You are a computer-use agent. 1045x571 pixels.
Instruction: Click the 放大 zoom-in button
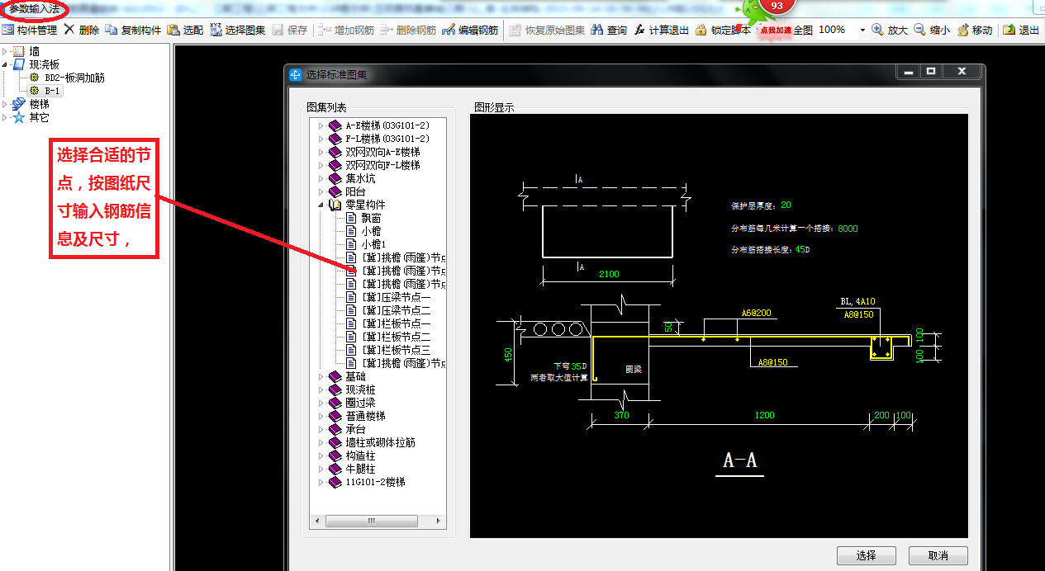click(x=890, y=30)
